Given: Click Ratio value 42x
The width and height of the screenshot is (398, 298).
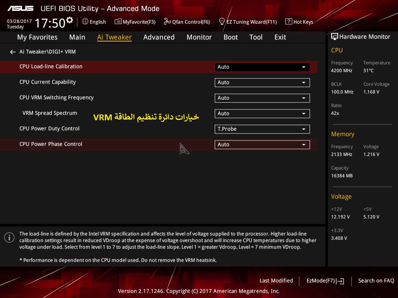Looking at the screenshot, I should pos(335,113).
